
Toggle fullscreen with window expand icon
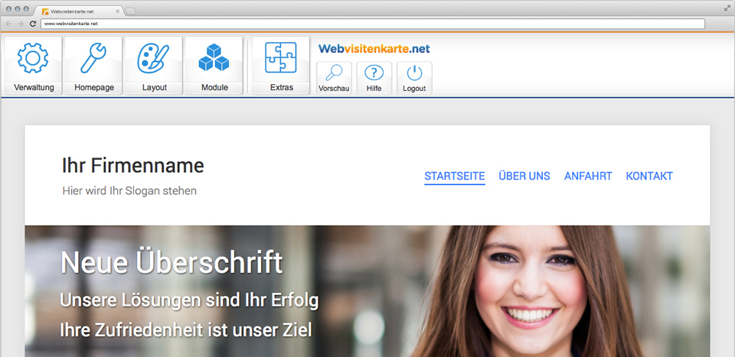(727, 8)
